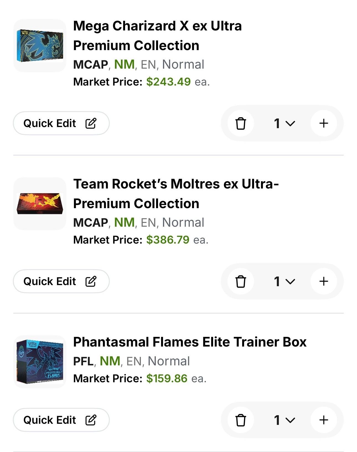This screenshot has height=452, width=357.
Task: Trash the Phantasmal Flames Elite Trainer Box
Action: pos(240,420)
